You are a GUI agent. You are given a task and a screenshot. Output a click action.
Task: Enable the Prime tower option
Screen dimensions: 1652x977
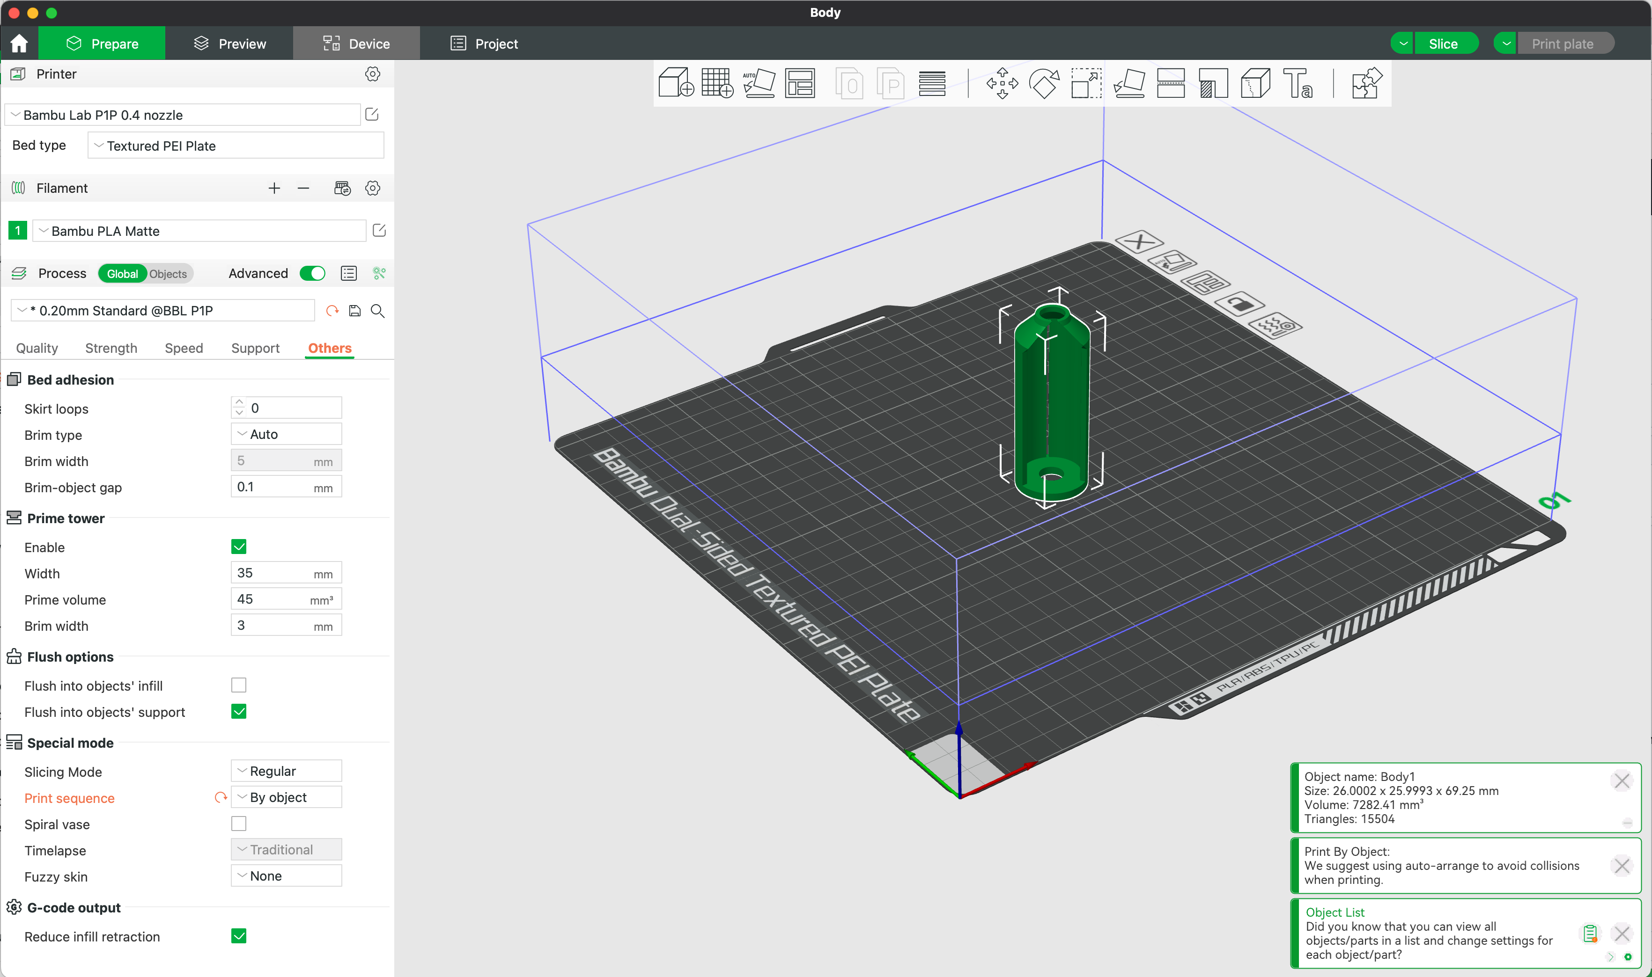tap(239, 547)
